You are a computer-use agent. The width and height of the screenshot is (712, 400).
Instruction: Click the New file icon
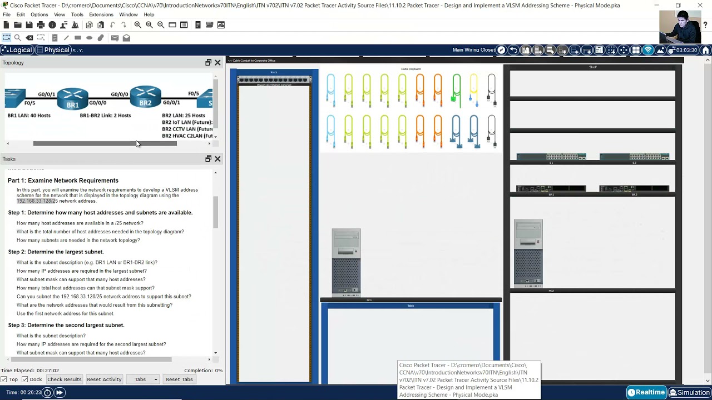[x=6, y=25]
